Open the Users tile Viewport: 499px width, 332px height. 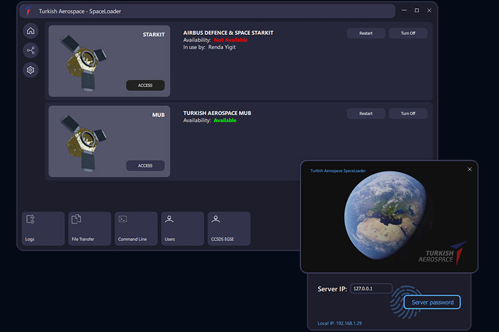coord(182,229)
